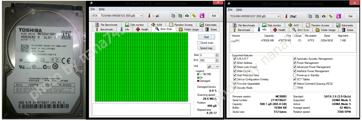Open drive selector dropdown in Info window
The width and height of the screenshot is (362, 121).
coord(279,16)
